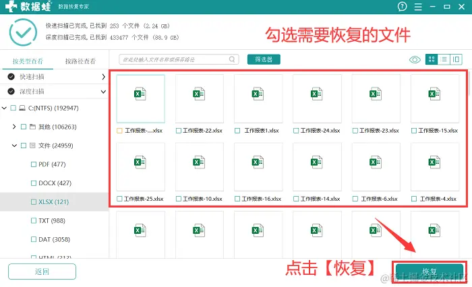Switch to 按类型查看 tab

(x=28, y=61)
